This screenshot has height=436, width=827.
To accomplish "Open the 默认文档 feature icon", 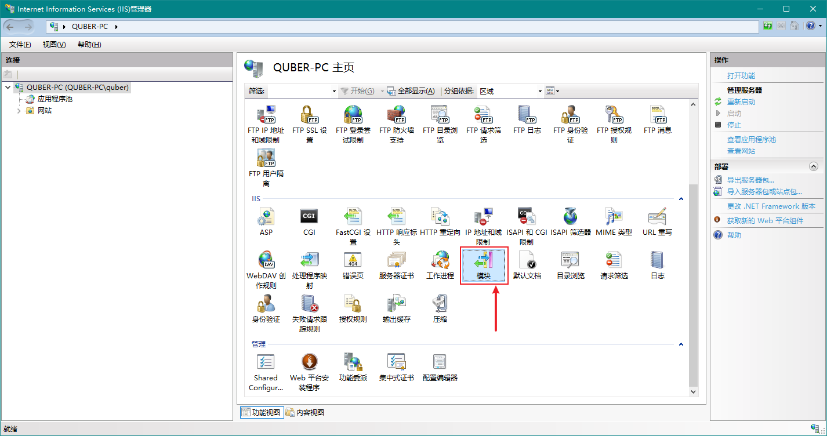I will click(527, 264).
